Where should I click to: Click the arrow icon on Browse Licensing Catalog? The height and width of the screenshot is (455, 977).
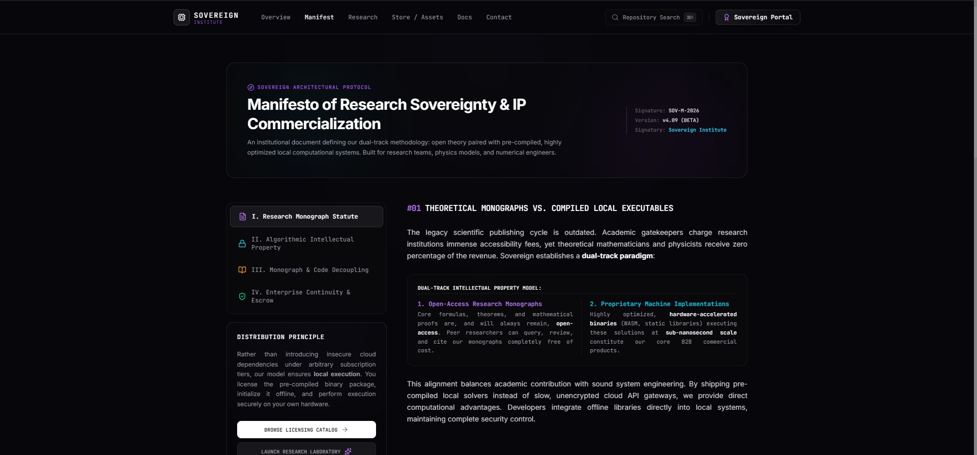pos(345,430)
